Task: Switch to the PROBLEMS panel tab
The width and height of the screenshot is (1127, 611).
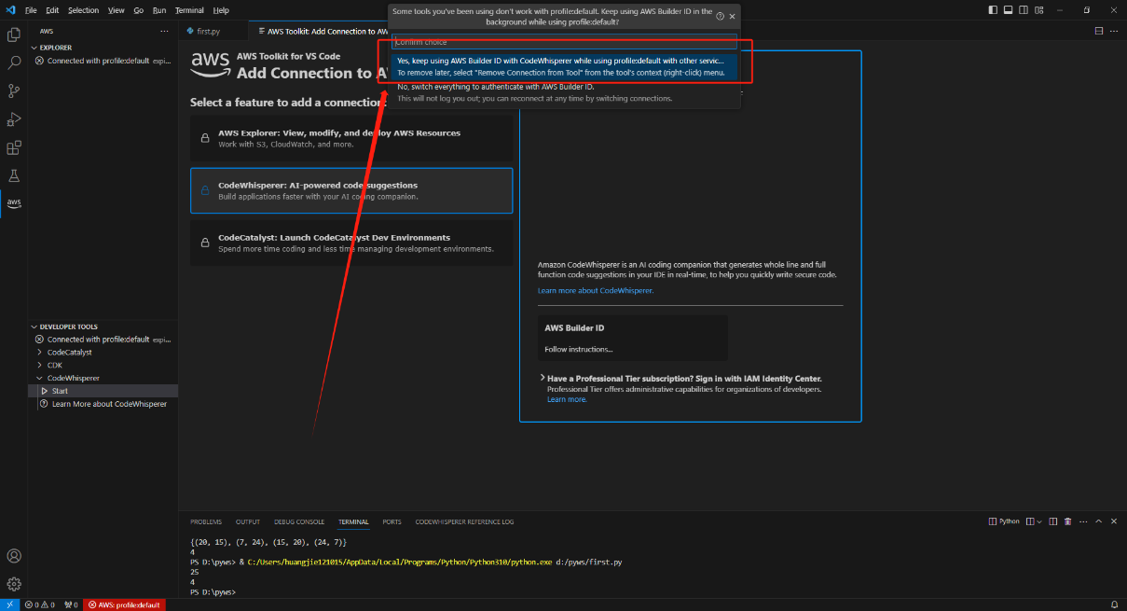Action: tap(206, 521)
